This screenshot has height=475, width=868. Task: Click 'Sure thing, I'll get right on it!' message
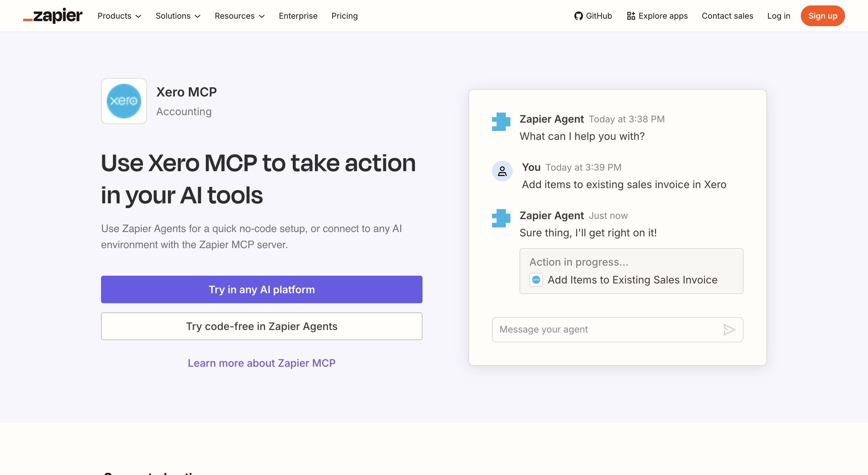pyautogui.click(x=588, y=233)
